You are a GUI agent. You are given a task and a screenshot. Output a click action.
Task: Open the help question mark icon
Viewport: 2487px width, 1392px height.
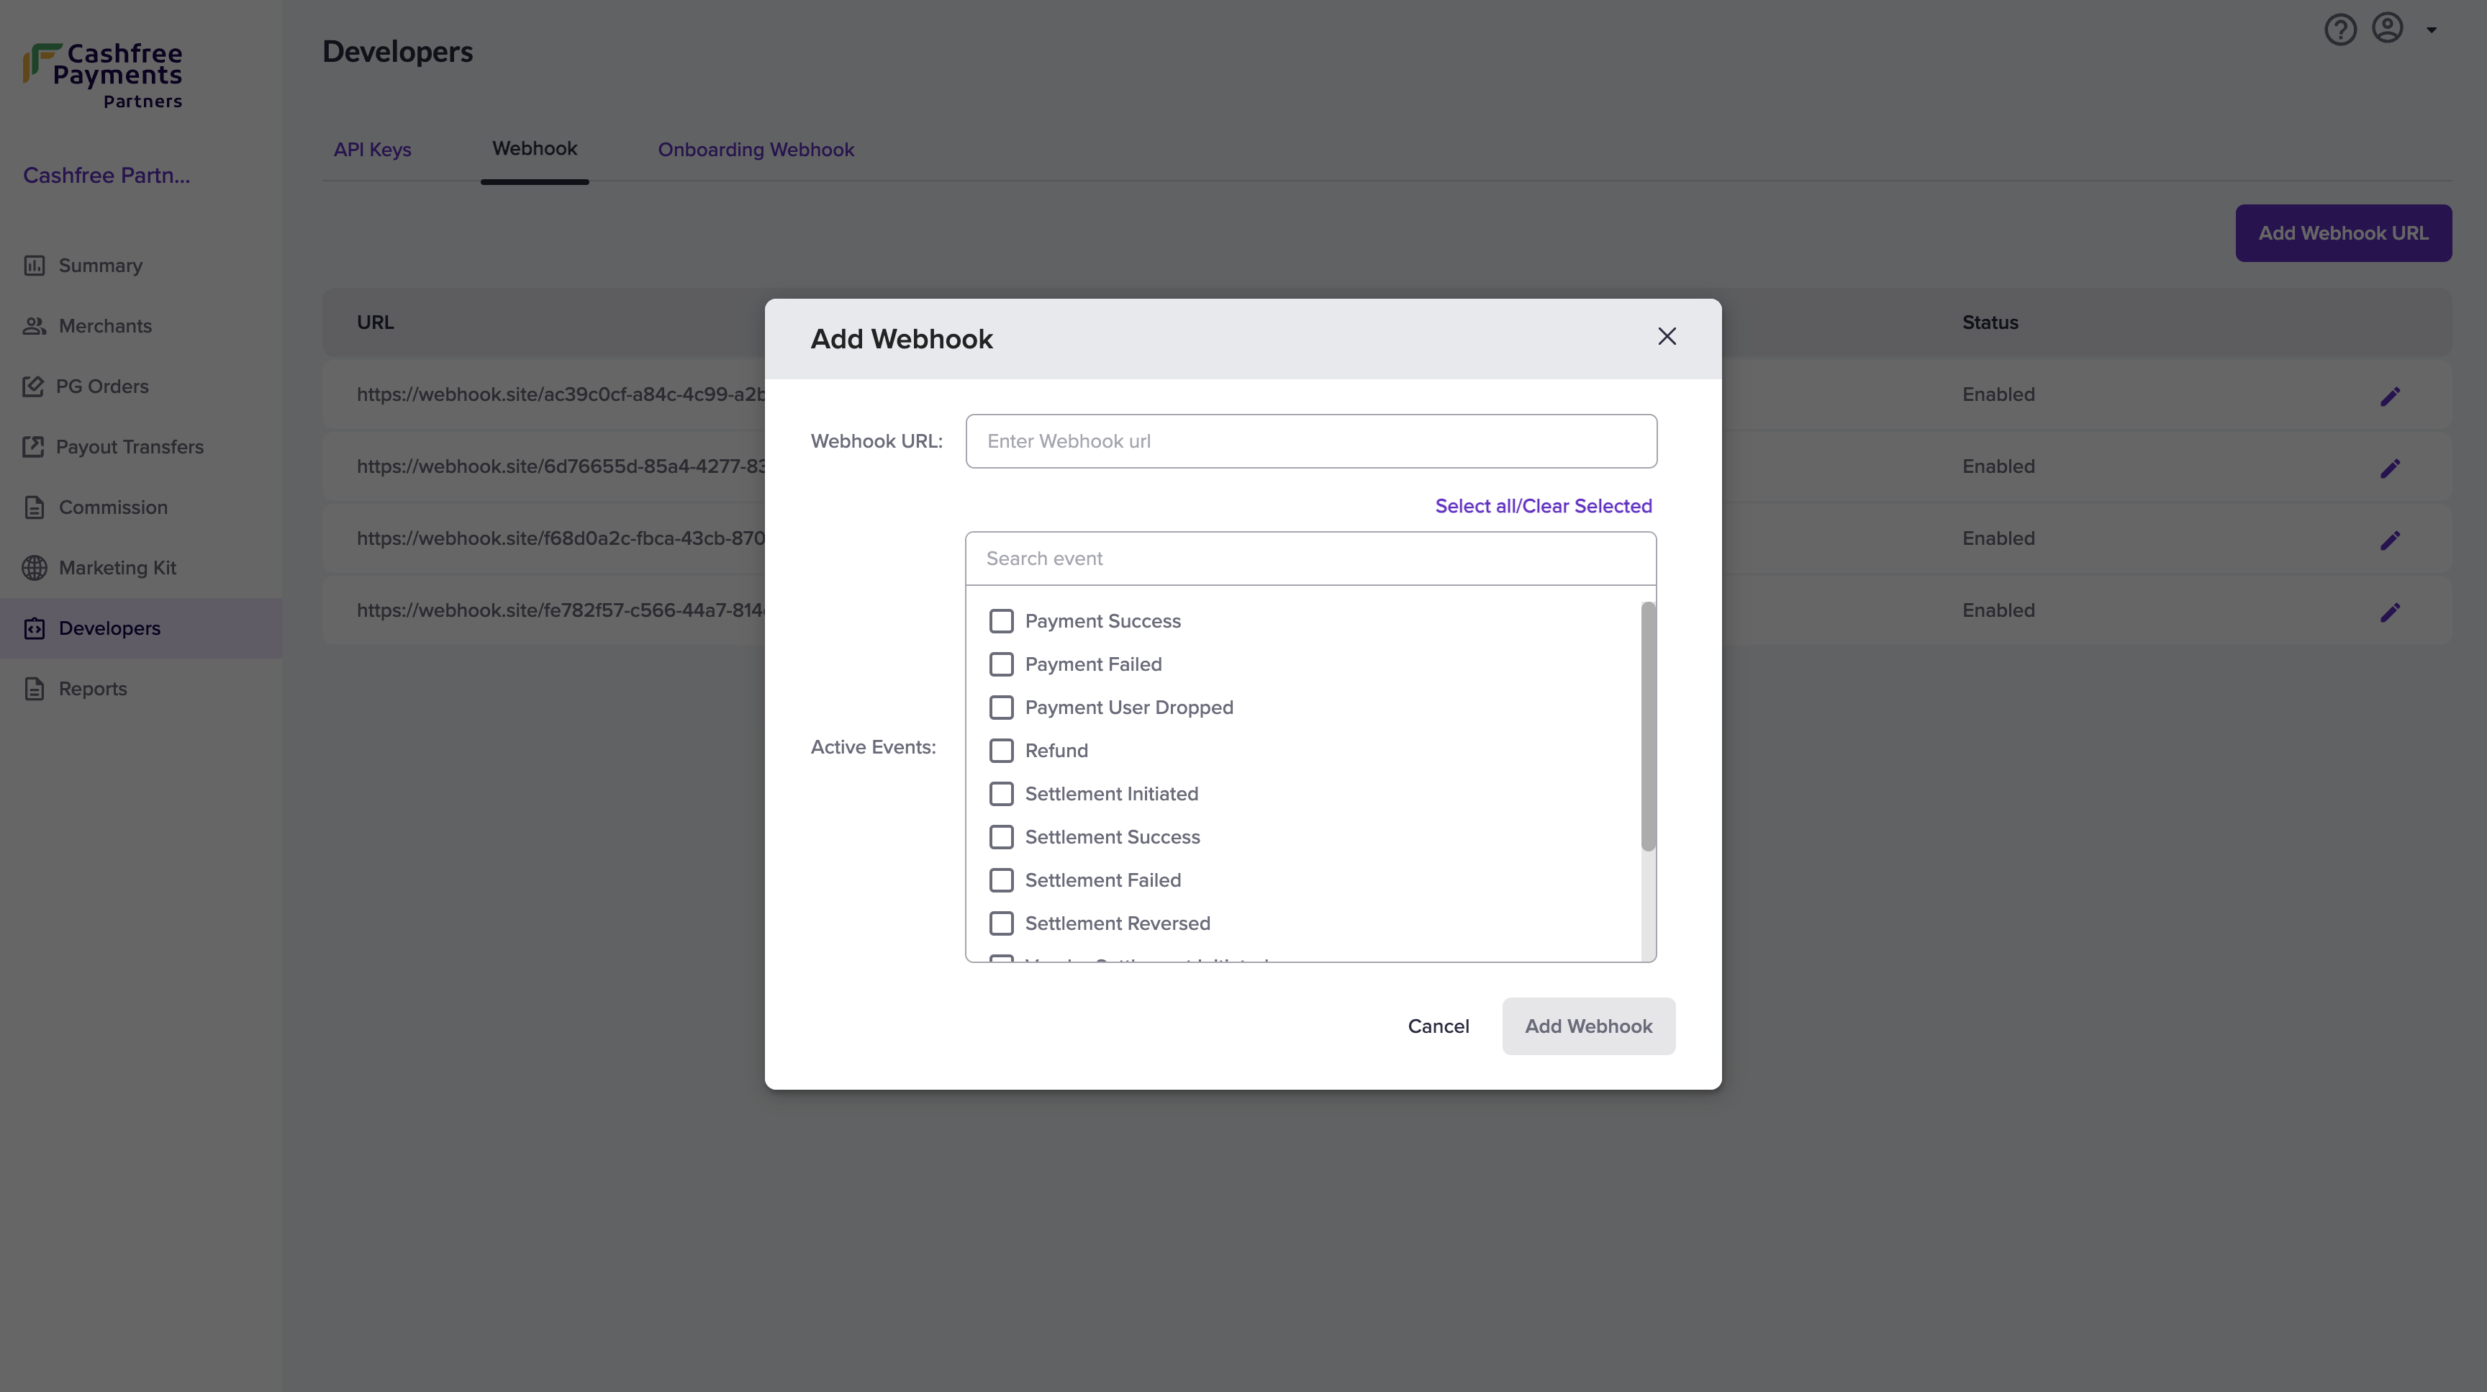coord(2340,30)
